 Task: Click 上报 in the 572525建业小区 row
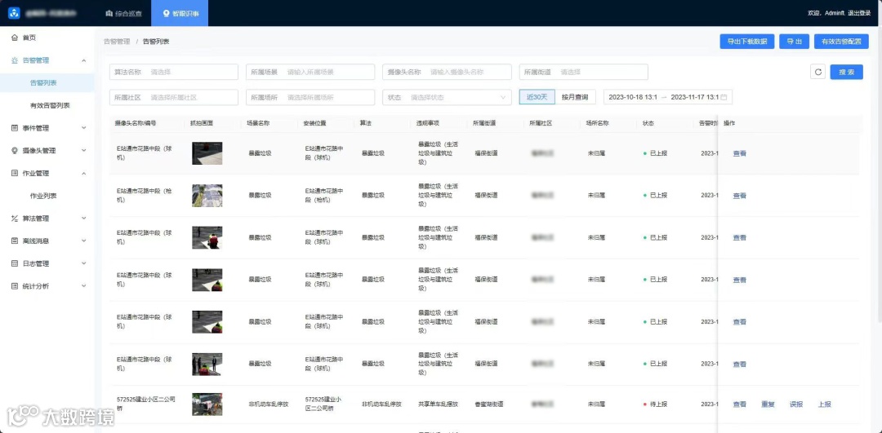824,404
